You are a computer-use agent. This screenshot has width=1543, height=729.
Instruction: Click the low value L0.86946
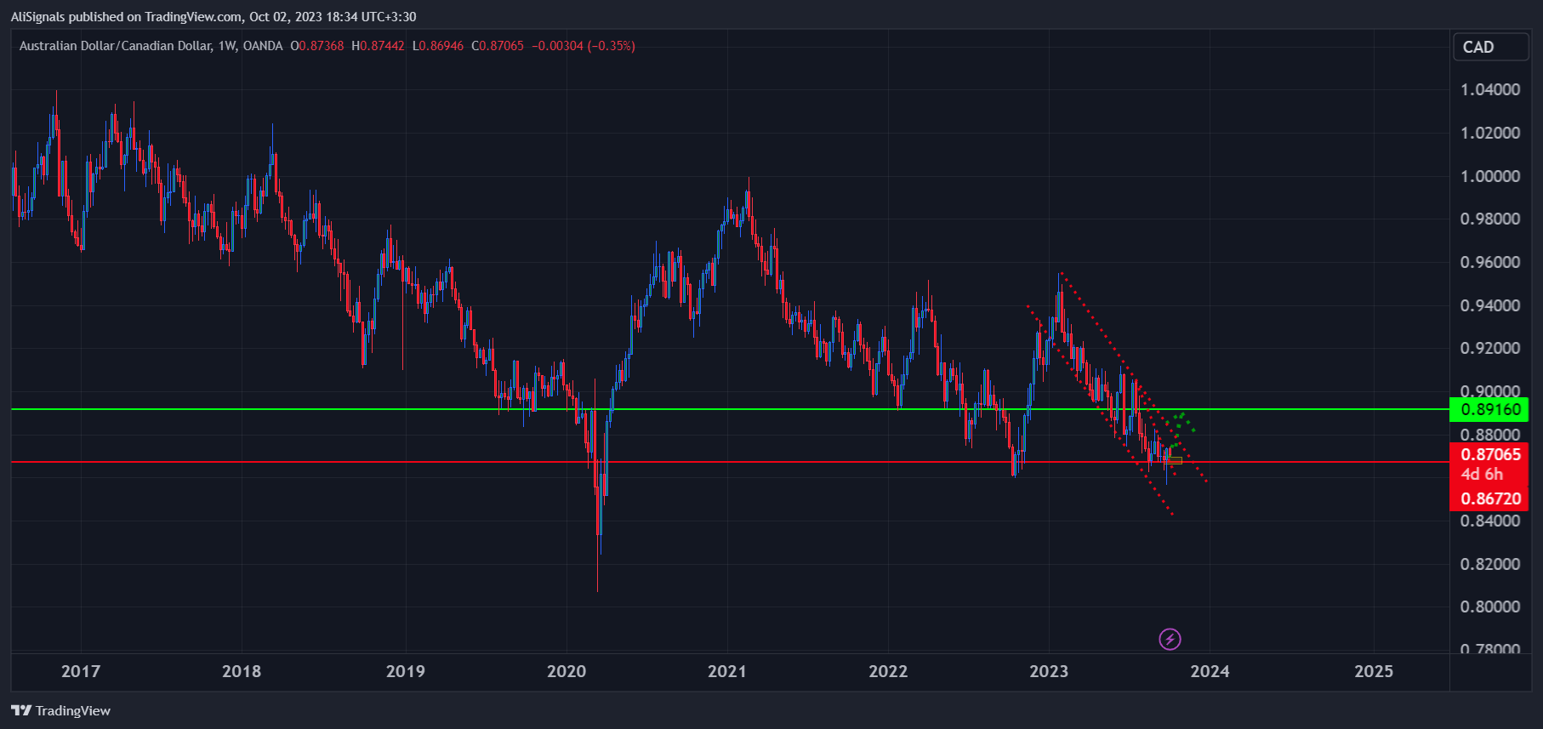click(x=438, y=46)
